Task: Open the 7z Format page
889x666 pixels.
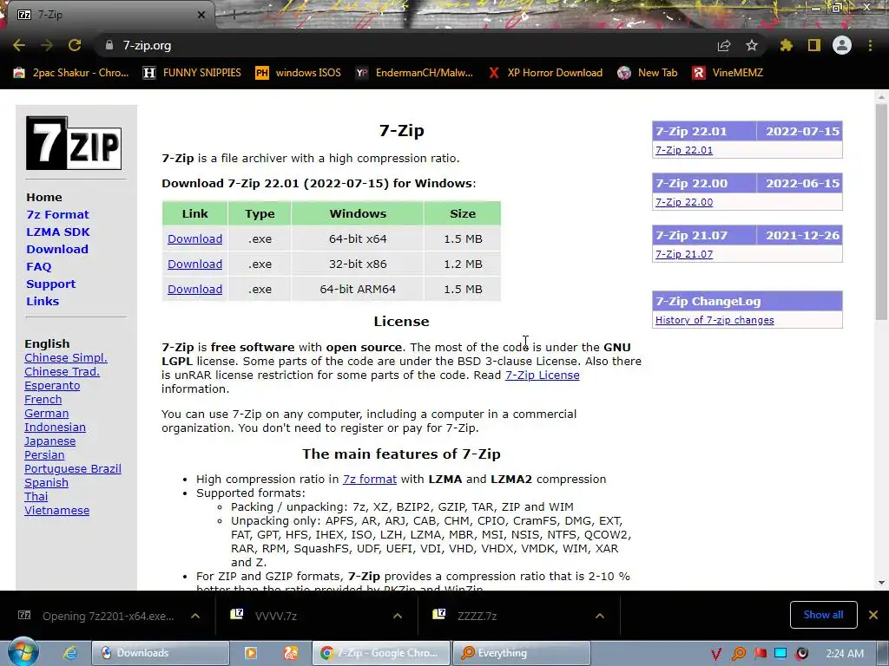Action: tap(57, 215)
